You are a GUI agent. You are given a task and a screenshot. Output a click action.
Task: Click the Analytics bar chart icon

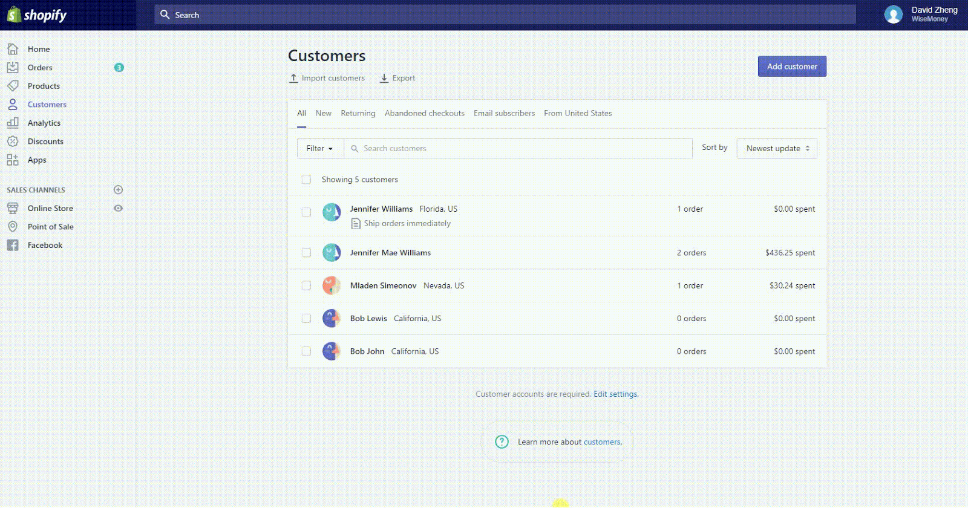point(13,123)
